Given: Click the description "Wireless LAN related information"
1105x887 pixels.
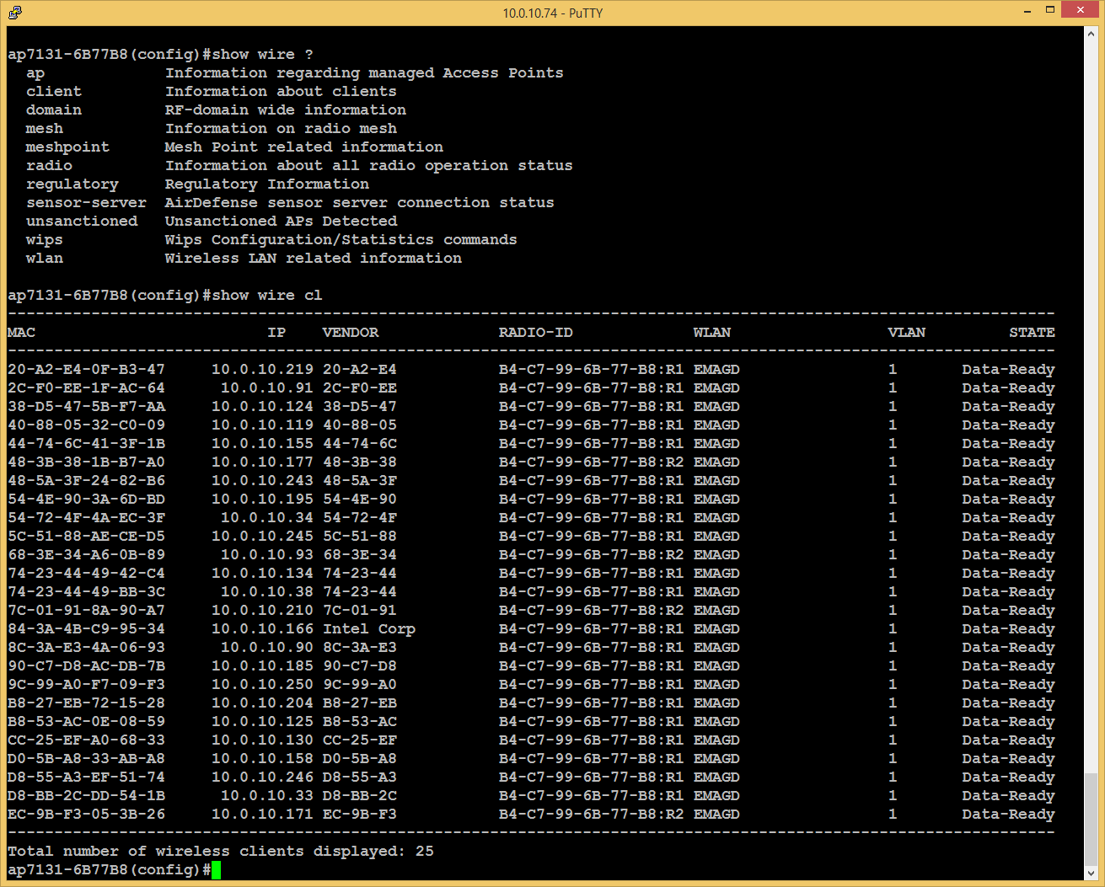Looking at the screenshot, I should click(x=314, y=259).
